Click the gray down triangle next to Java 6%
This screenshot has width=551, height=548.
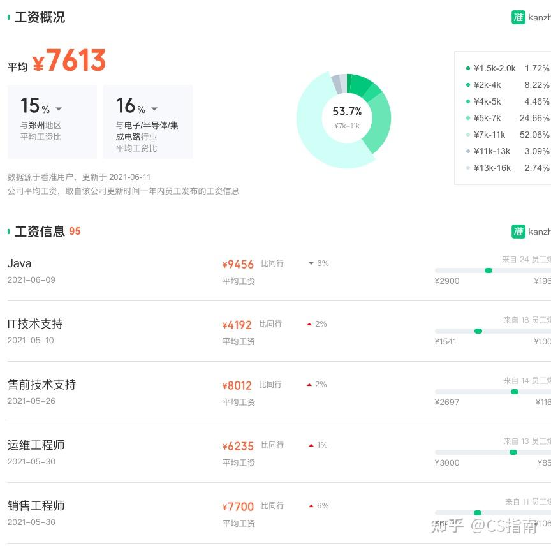tap(311, 263)
